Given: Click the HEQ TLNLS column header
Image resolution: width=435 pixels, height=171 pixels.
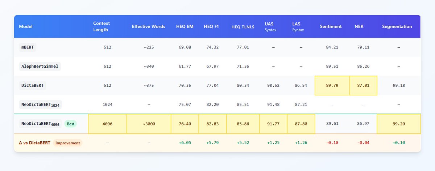Looking at the screenshot, I should coord(243,27).
